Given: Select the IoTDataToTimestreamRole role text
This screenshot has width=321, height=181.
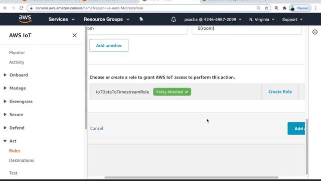Looking at the screenshot, I should tap(122, 92).
